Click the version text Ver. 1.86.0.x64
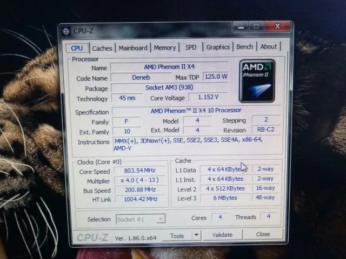 pyautogui.click(x=136, y=238)
